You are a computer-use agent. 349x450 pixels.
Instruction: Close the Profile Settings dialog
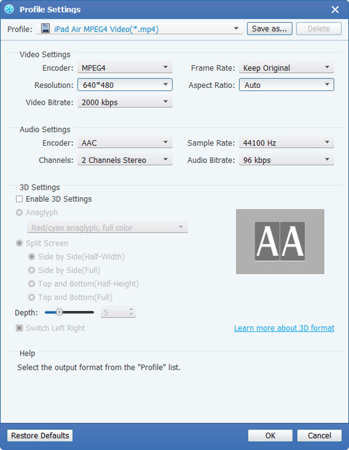335,9
